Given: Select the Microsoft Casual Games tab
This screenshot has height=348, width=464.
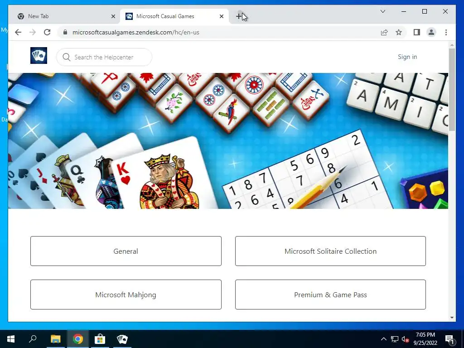Looking at the screenshot, I should [x=174, y=16].
